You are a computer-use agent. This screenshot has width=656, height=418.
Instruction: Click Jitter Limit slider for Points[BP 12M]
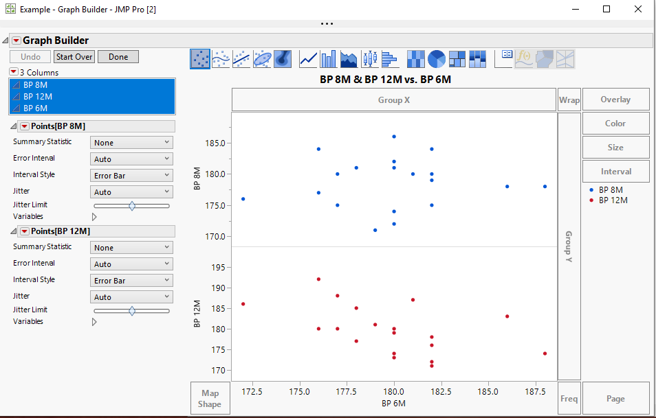[131, 310]
